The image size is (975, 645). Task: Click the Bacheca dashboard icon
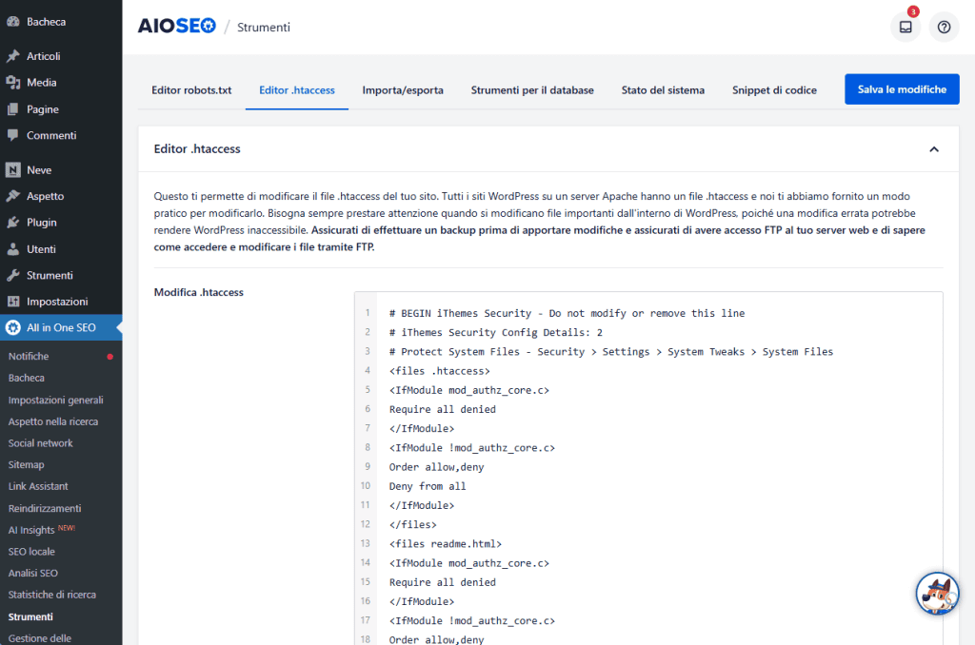pos(11,21)
